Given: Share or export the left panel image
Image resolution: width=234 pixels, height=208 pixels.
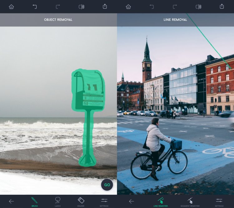Looking at the screenshot, I should coord(105,6).
